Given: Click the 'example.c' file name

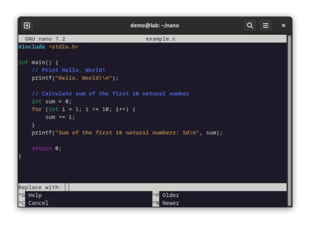Looking at the screenshot, I should tap(160, 39).
